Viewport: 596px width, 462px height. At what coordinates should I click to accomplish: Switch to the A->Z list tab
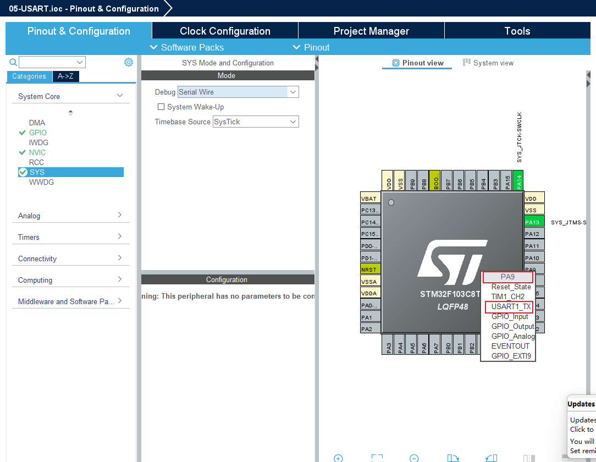[x=65, y=76]
